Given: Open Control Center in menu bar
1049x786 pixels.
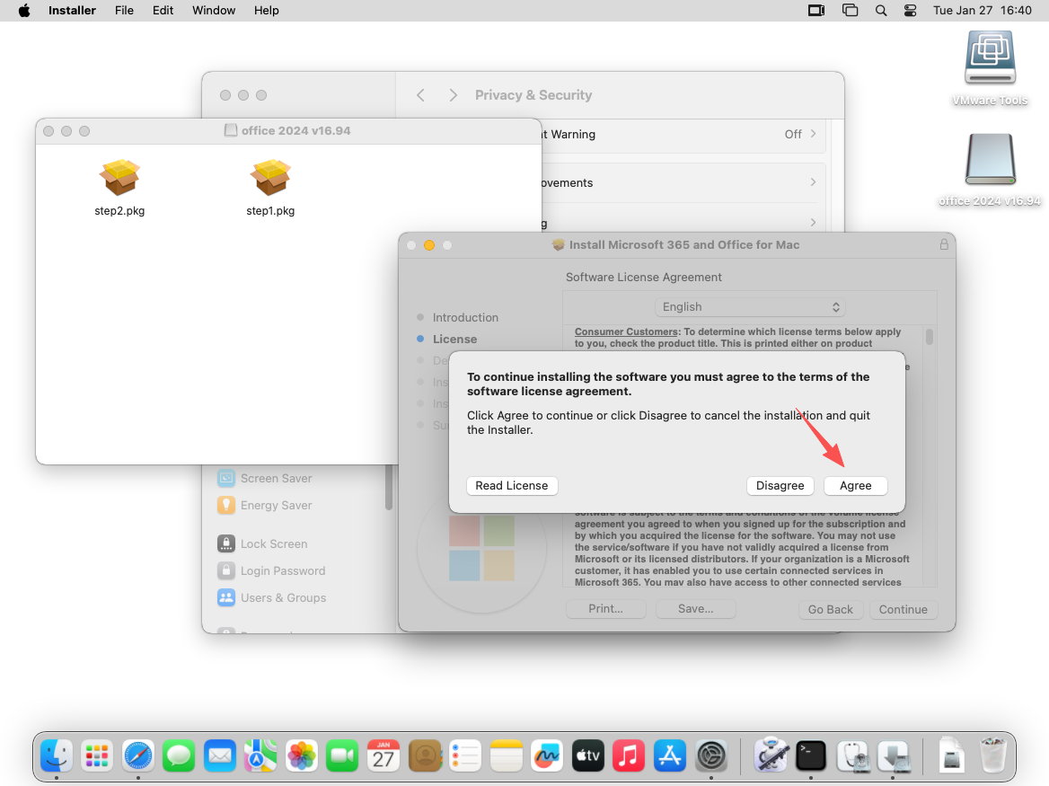Looking at the screenshot, I should pos(910,11).
